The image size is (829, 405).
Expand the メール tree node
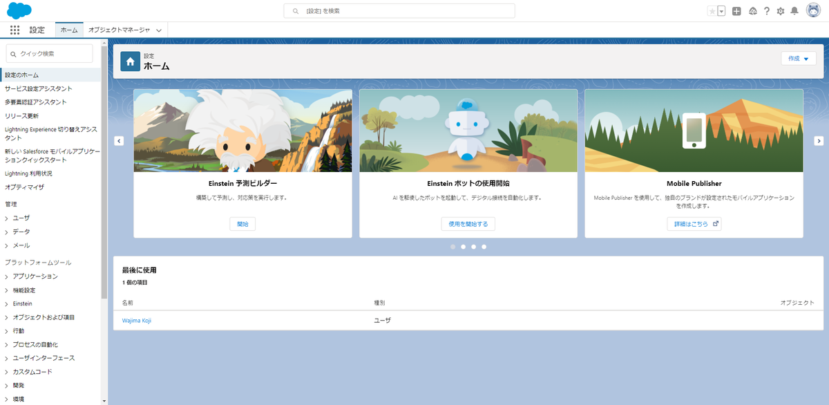pyautogui.click(x=7, y=245)
